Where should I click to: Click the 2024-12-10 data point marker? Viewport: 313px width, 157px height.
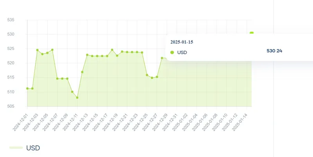(x=72, y=92)
